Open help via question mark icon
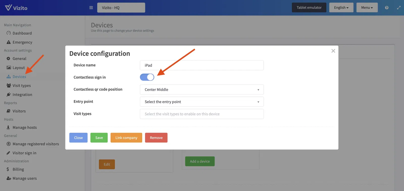Viewport: 404px width, 191px height. (387, 8)
